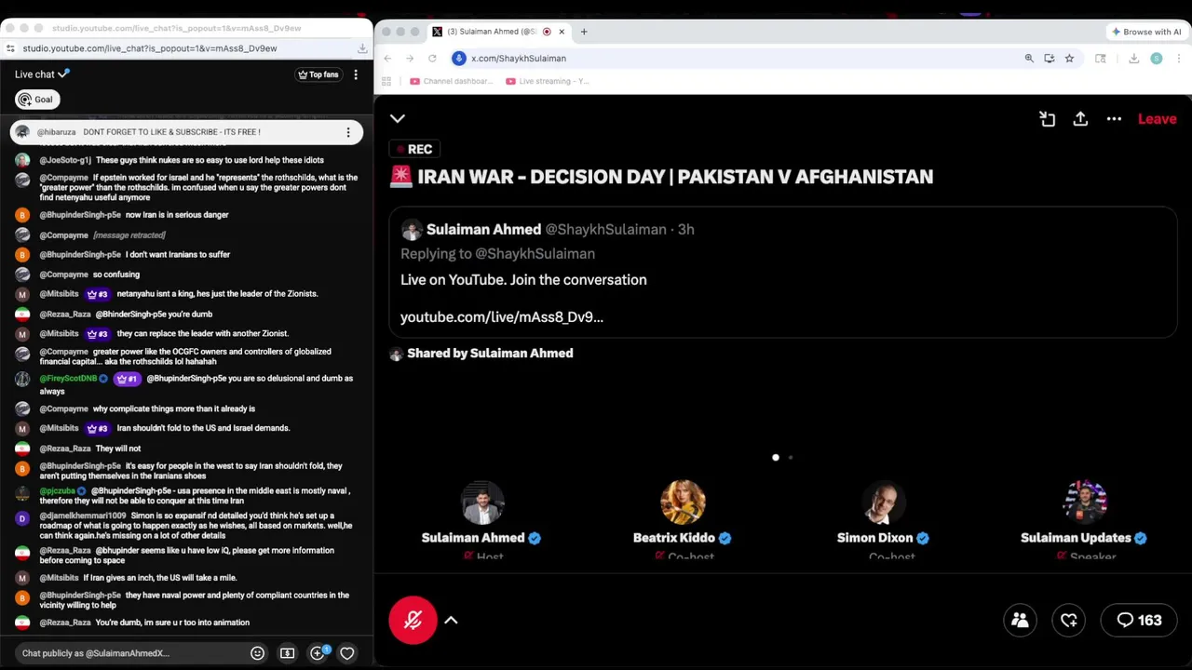Click "now Iran is in serious danger" message
The height and width of the screenshot is (670, 1192).
coord(177,215)
